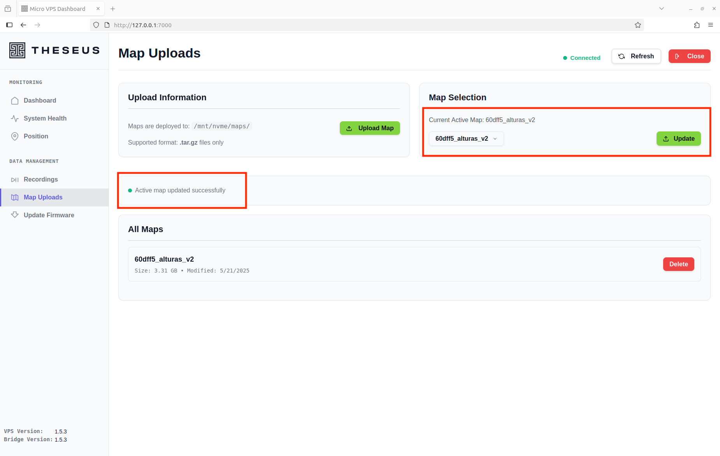Image resolution: width=720 pixels, height=456 pixels.
Task: Click the red Close button
Action: tap(689, 56)
